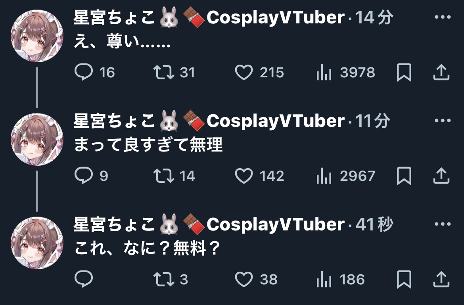Share the これ、なに？無料？ tweet

click(441, 279)
